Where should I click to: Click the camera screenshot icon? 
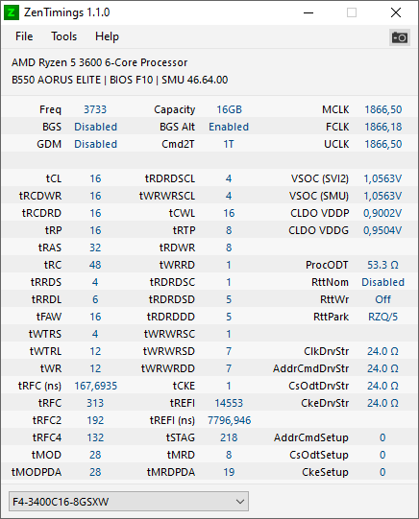(400, 37)
